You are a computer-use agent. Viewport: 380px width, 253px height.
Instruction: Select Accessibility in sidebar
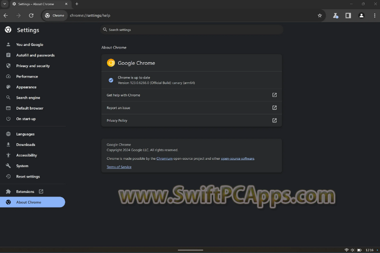(26, 155)
